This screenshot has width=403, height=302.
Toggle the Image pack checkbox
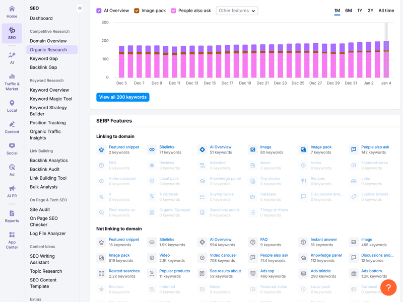point(137,11)
